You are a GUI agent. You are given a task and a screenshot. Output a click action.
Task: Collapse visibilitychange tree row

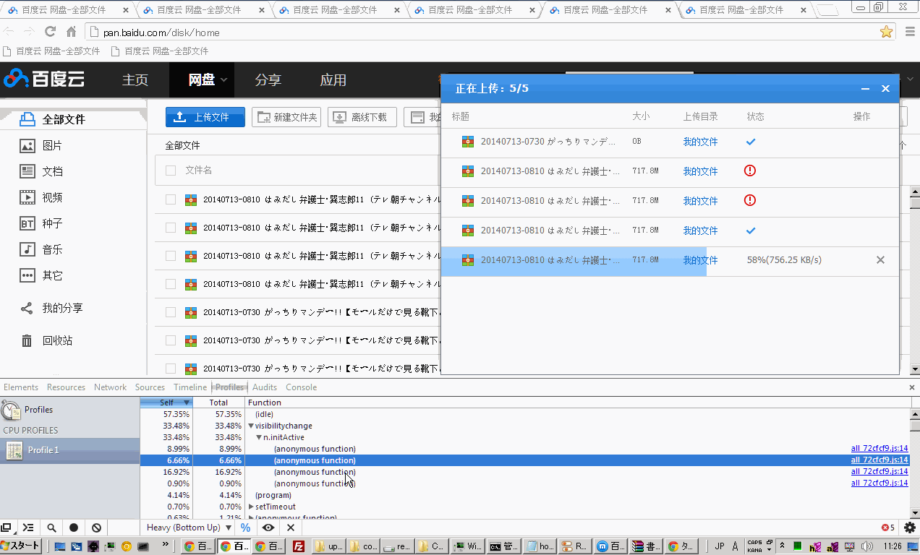pos(251,426)
